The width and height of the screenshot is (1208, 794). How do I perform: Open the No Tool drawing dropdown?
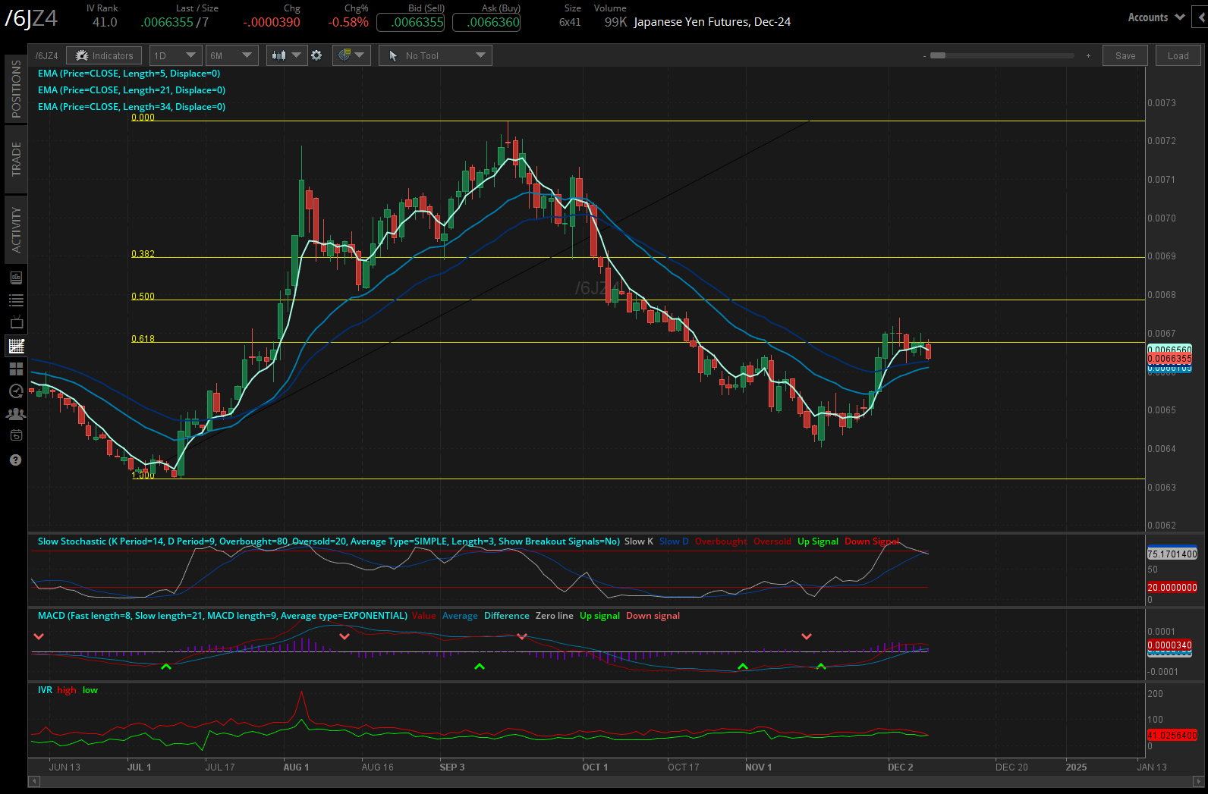tap(436, 55)
